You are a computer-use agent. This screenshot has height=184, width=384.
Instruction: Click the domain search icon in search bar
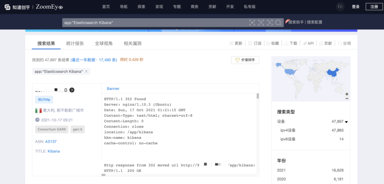(x=261, y=23)
